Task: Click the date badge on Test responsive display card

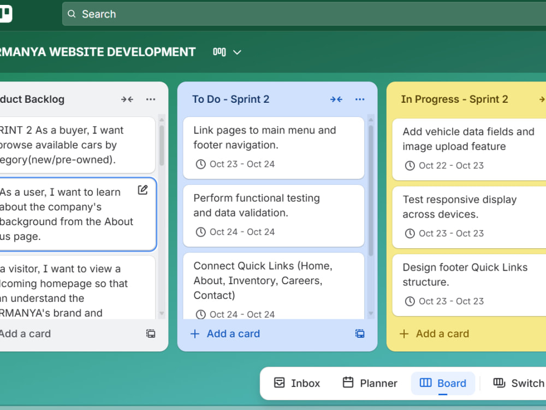Action: coord(444,233)
